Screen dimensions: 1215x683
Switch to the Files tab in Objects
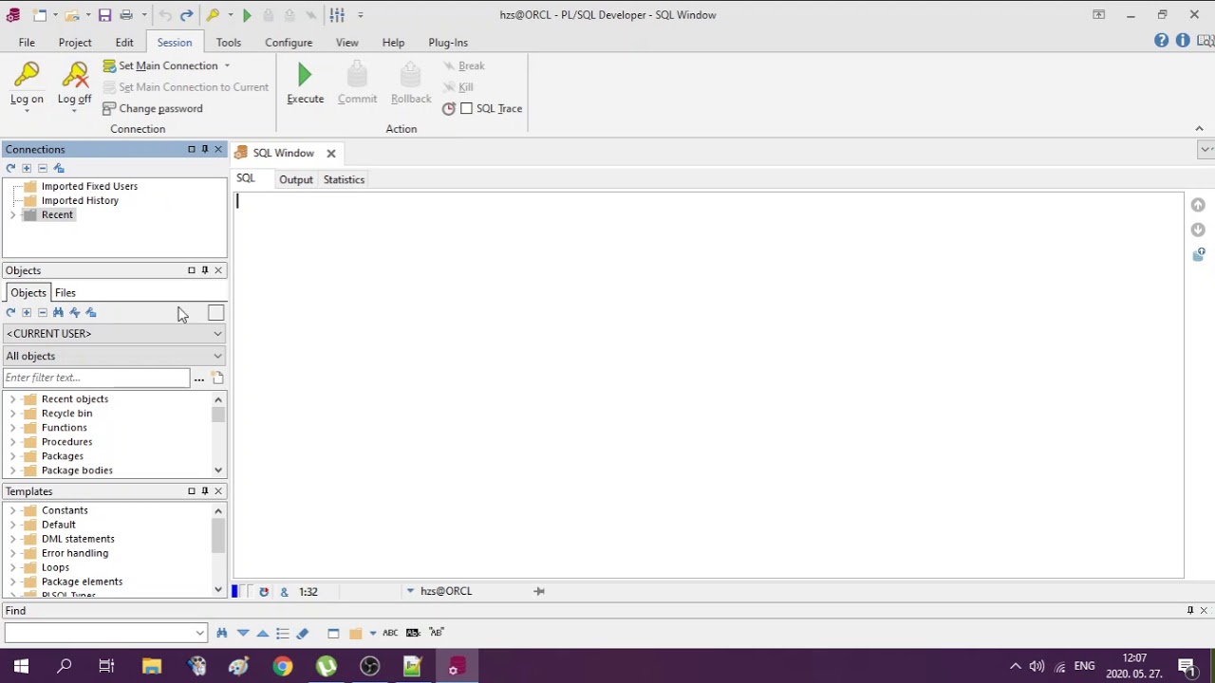tap(65, 293)
